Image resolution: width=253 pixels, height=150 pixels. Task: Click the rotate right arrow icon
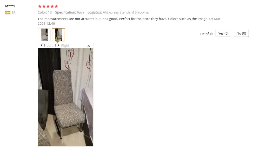pos(57,45)
